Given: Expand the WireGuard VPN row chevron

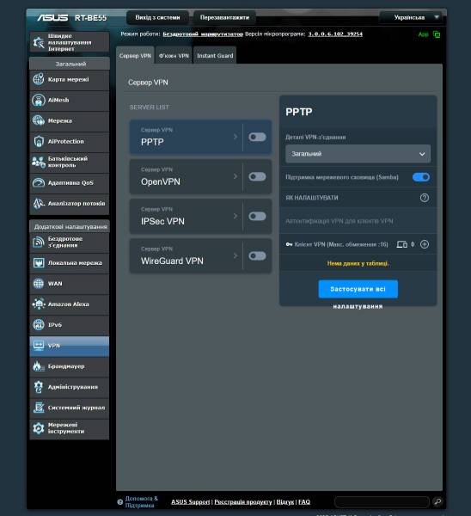Looking at the screenshot, I should 235,255.
